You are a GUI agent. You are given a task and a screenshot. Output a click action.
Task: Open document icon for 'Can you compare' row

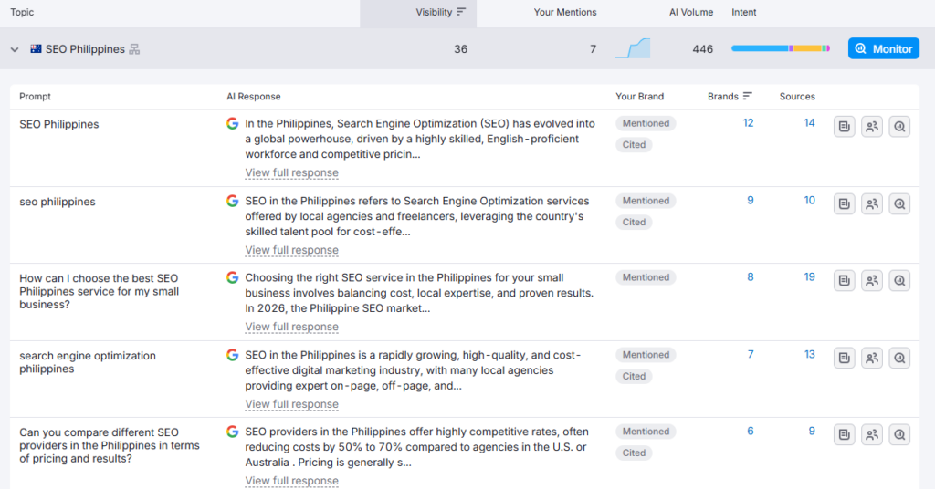click(x=844, y=435)
